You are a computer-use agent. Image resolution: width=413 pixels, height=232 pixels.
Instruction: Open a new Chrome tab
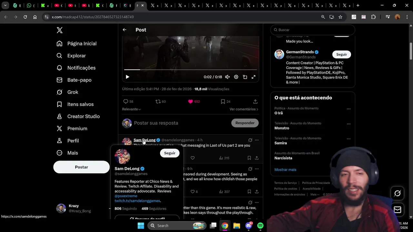[x=358, y=5]
